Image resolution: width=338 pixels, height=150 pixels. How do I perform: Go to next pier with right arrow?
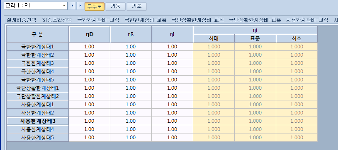(80, 6)
